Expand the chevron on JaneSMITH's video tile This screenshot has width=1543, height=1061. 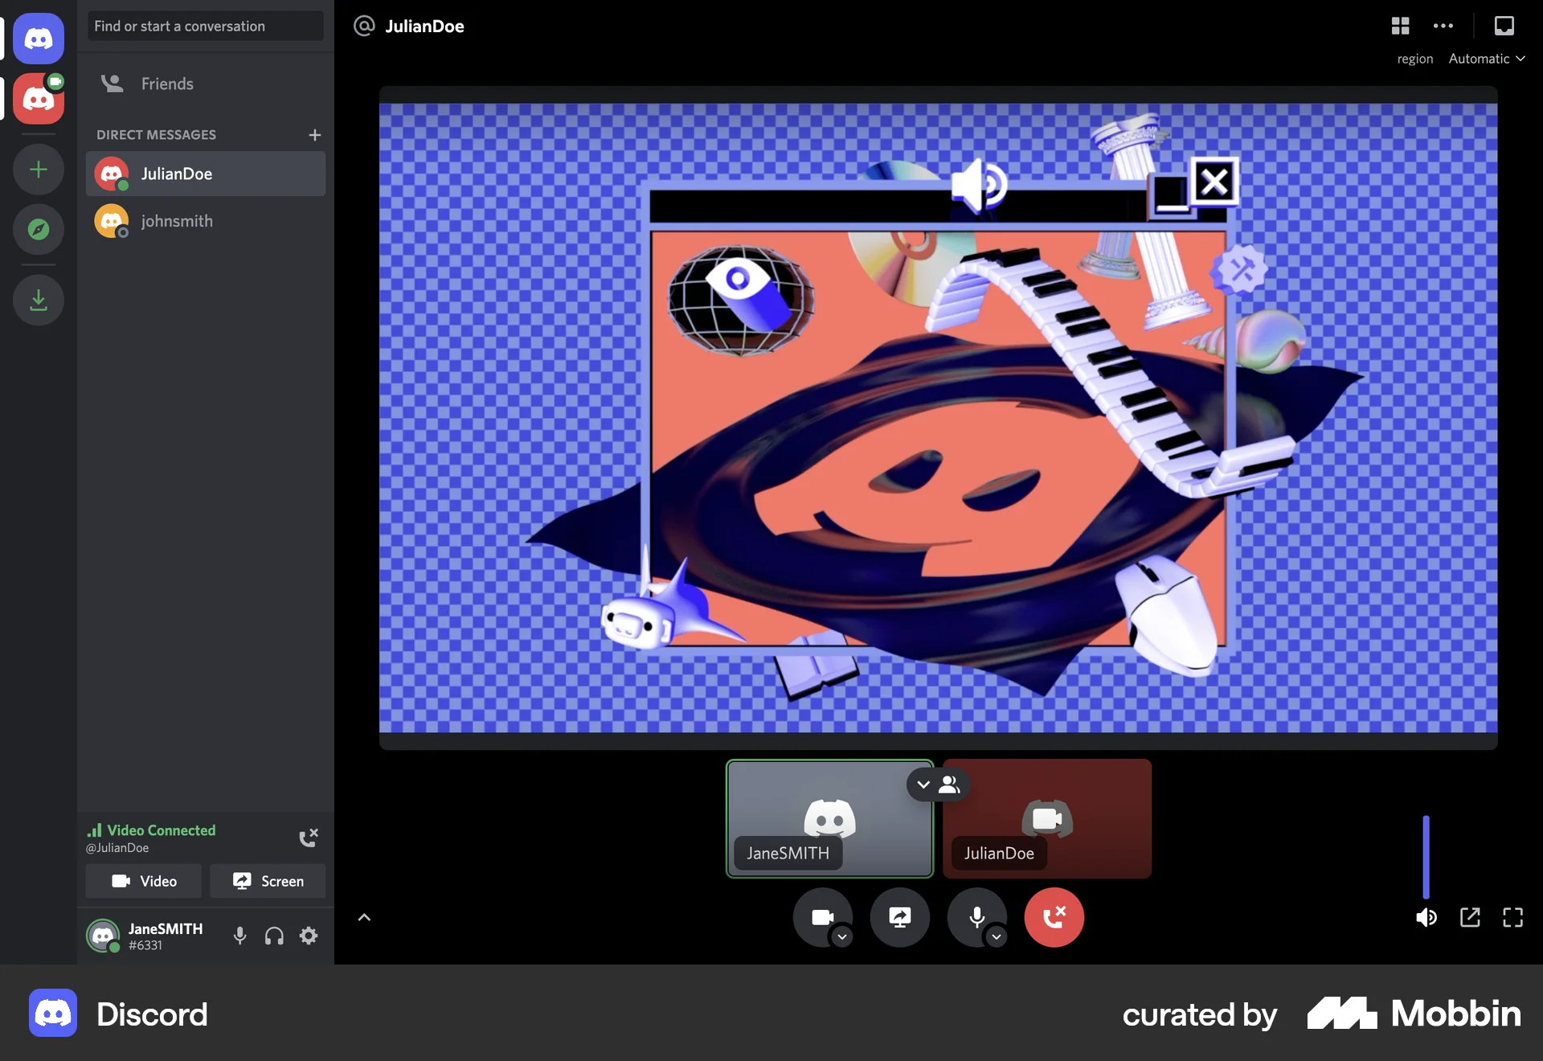click(923, 784)
